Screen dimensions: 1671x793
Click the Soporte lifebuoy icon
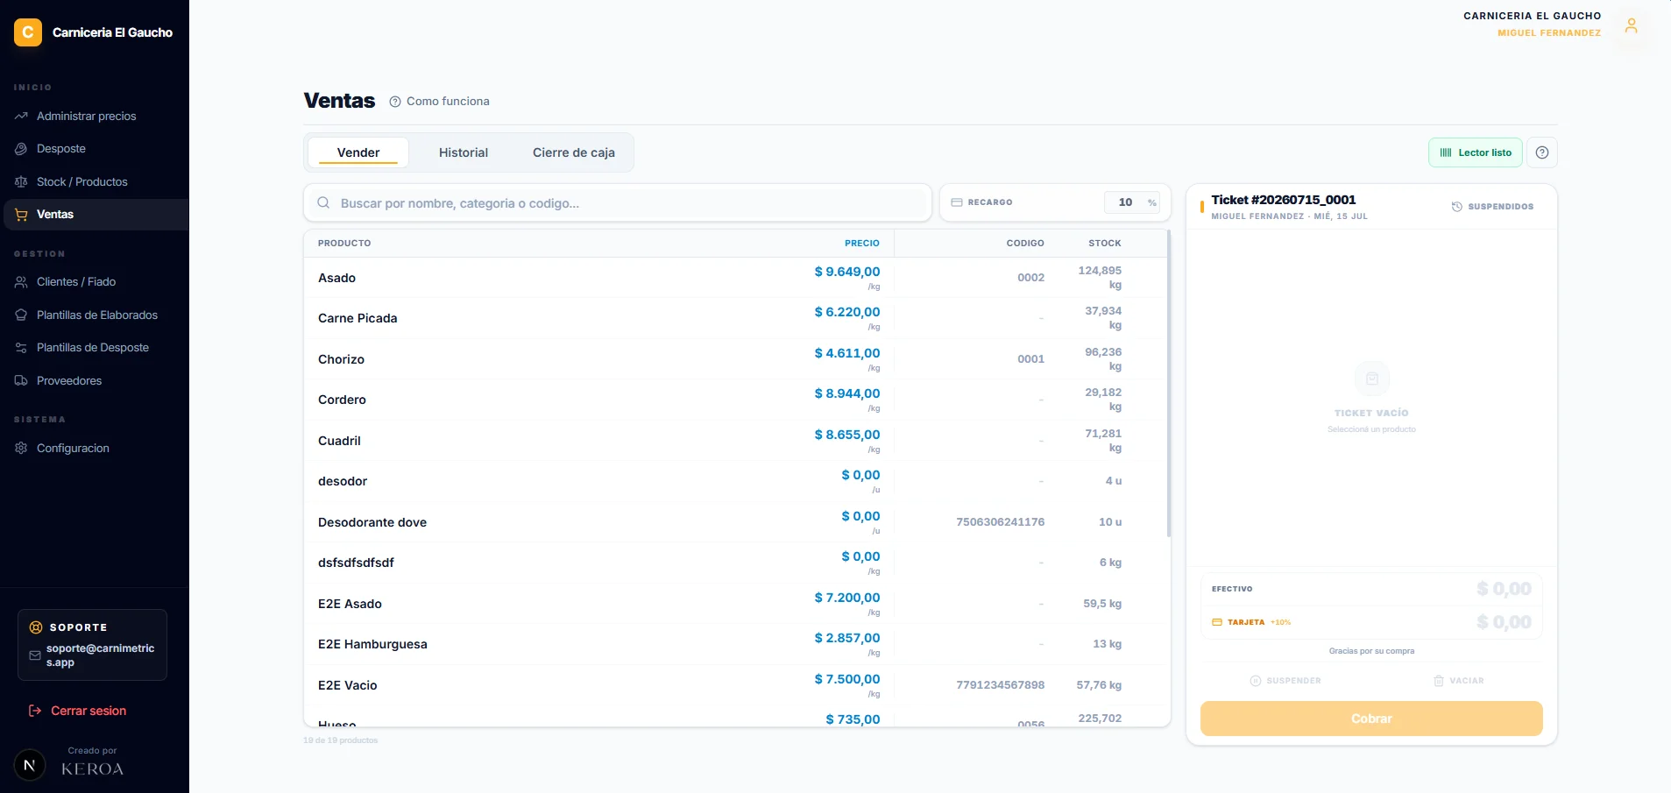tap(36, 627)
